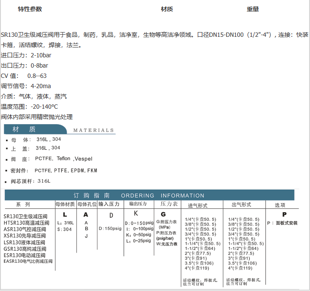Click XSR130先导减压阀 in the series list

(x=25, y=236)
